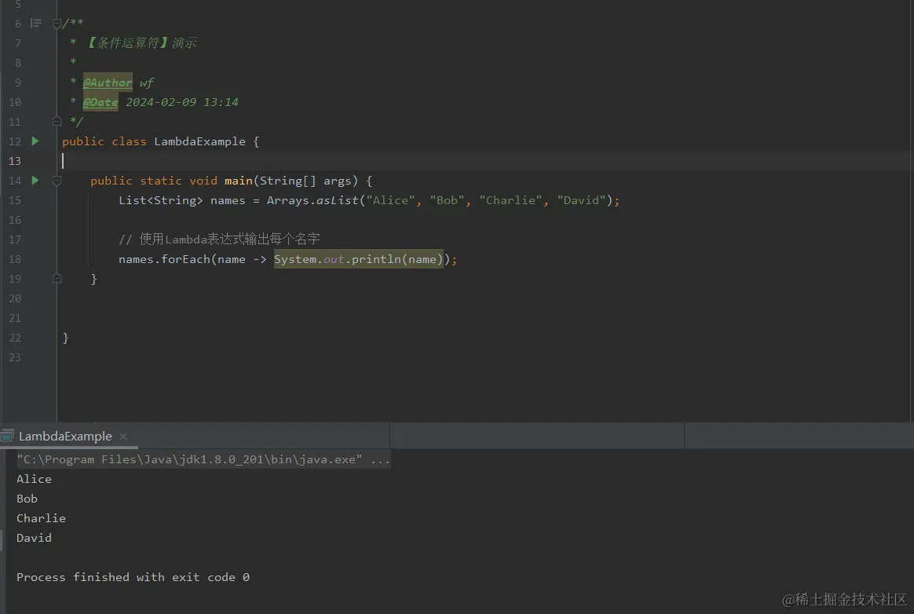Viewport: 914px width, 614px height.
Task: Click console output line David
Action: (x=34, y=538)
